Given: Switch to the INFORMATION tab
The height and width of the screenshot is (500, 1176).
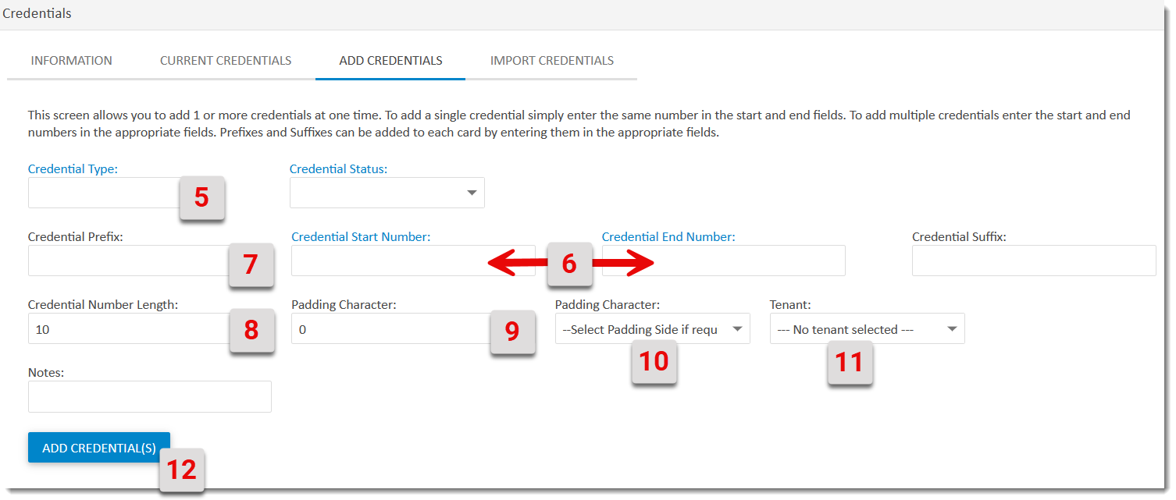Looking at the screenshot, I should (71, 60).
